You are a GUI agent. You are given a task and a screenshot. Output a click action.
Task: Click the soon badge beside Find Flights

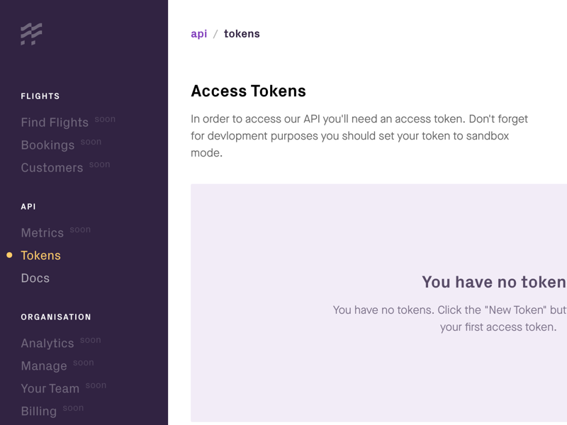point(105,119)
